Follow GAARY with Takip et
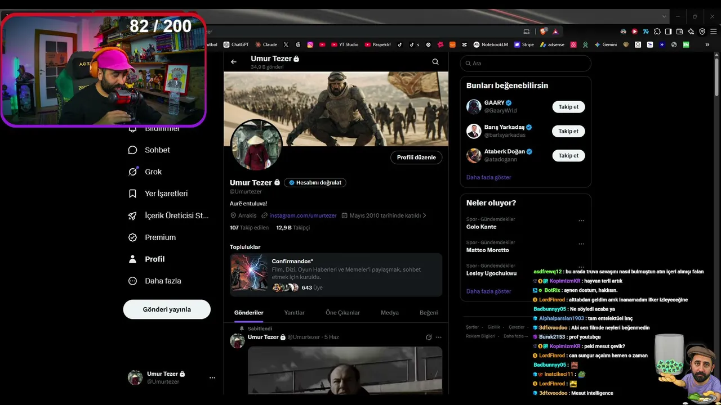Screen dimensions: 721x405 (x=568, y=107)
